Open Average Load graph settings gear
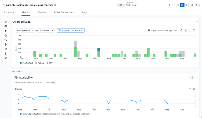The width and height of the screenshot is (202, 118). 181,31
